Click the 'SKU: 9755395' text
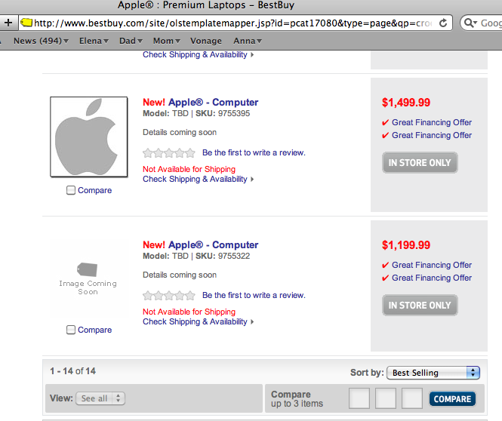 tap(223, 114)
